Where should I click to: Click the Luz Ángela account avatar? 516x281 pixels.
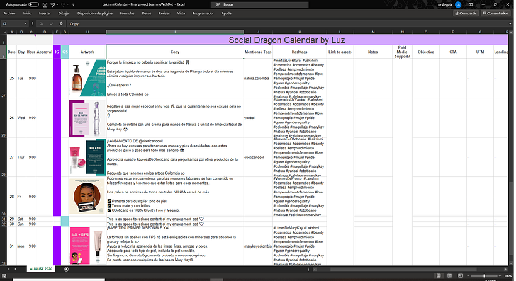coord(457,4)
